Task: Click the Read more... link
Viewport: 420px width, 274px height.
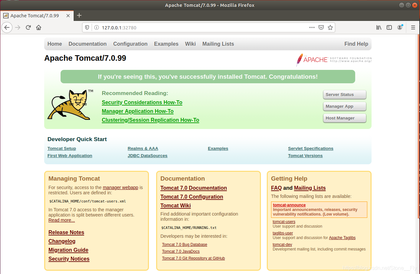Action: click(x=62, y=220)
